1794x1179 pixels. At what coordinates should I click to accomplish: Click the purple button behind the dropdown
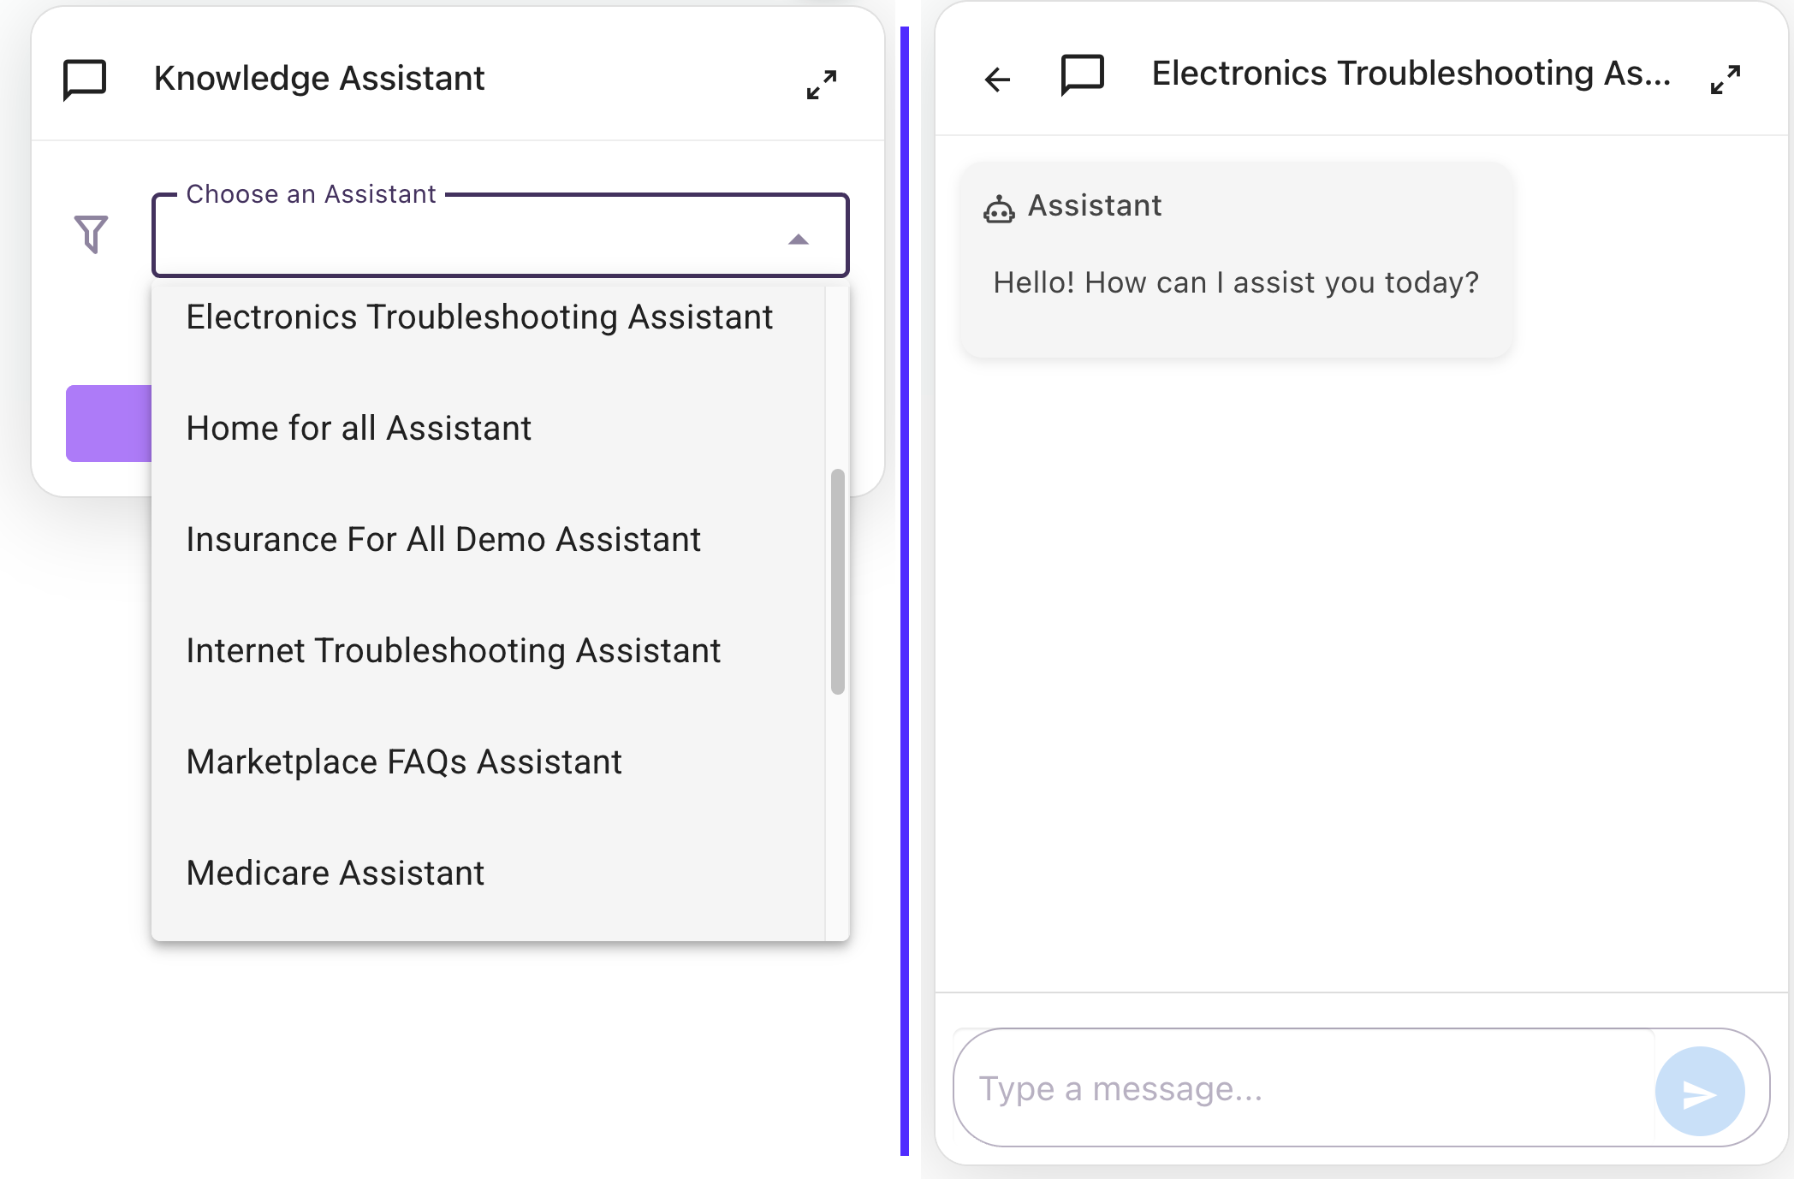pyautogui.click(x=109, y=424)
